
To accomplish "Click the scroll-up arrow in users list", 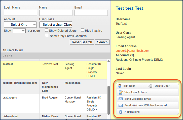I will 108,61.
